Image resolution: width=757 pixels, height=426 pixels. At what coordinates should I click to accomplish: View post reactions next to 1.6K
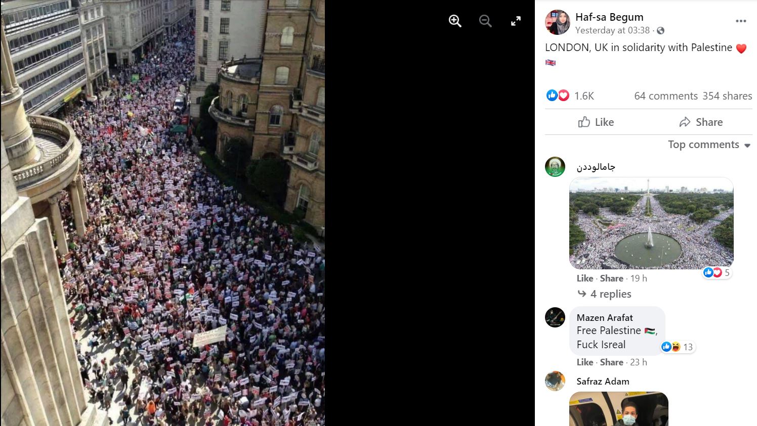click(x=558, y=96)
